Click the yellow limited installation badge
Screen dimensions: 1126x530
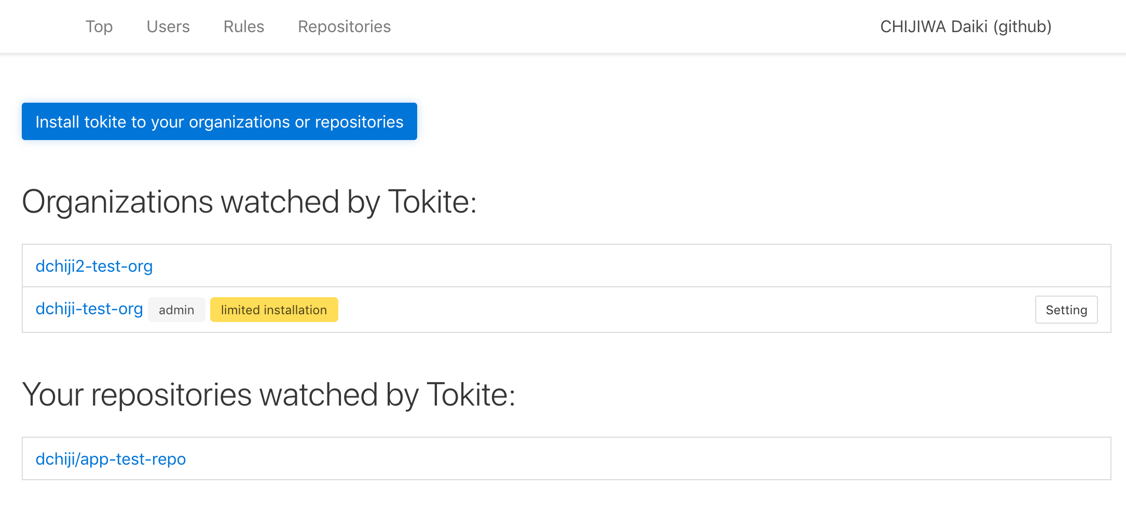[274, 310]
